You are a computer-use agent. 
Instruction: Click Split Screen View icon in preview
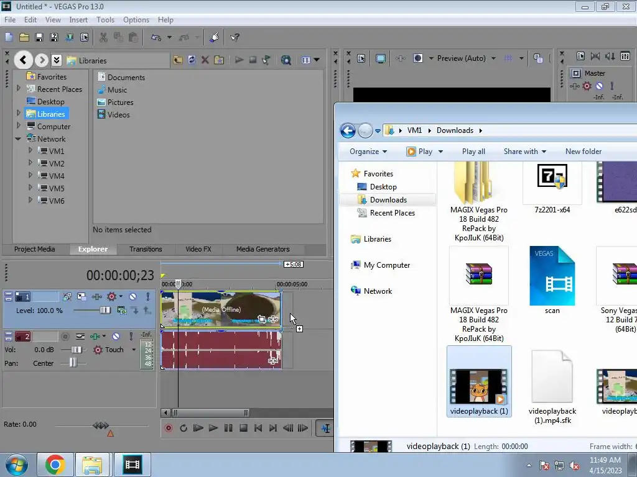[x=417, y=58]
